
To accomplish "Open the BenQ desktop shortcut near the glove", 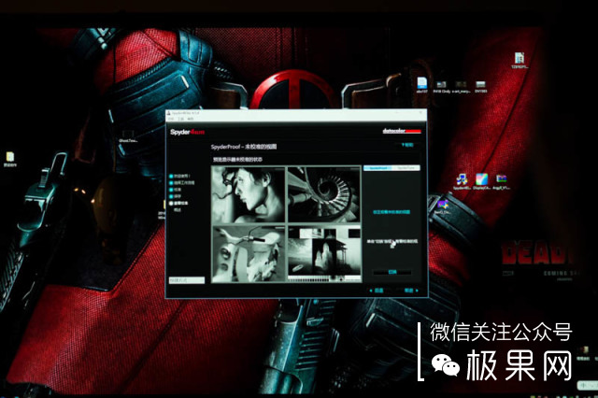I will pyautogui.click(x=442, y=206).
